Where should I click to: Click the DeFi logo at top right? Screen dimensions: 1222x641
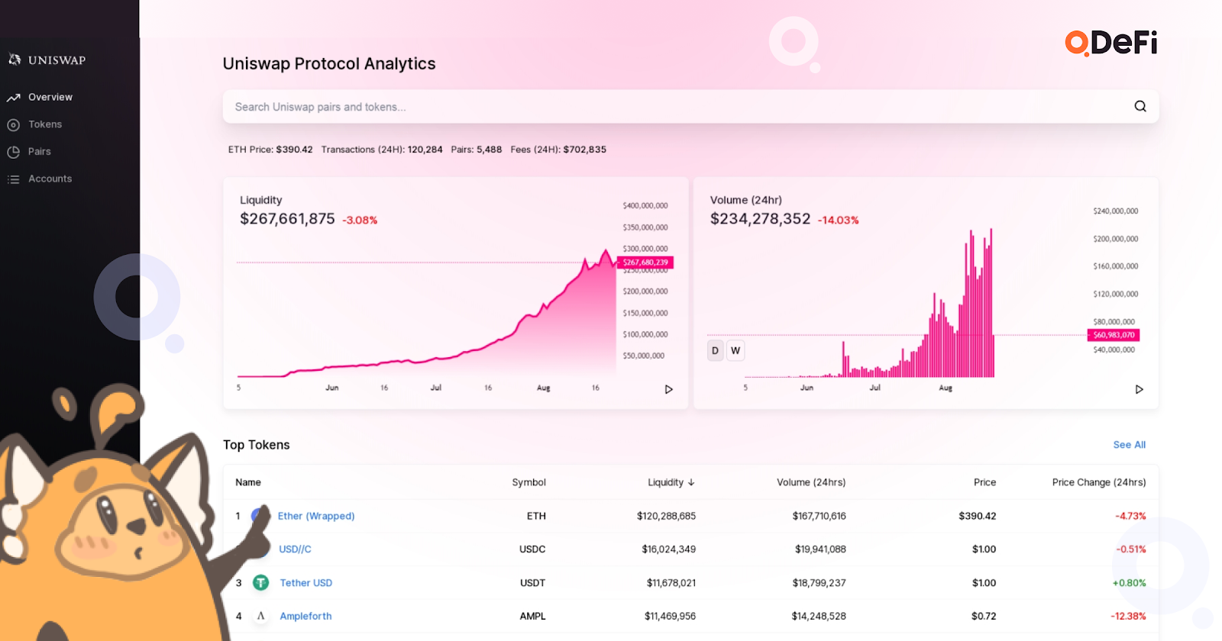[1111, 43]
